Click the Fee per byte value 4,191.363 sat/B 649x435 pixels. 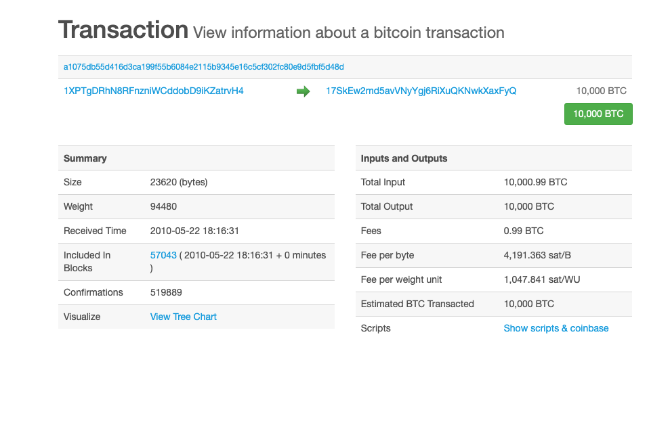coord(539,255)
